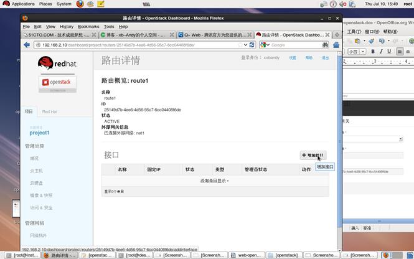Image resolution: width=414 pixels, height=259 pixels.
Task: Click the Firefox launcher icon in the GNOME panel
Action: click(80, 4)
